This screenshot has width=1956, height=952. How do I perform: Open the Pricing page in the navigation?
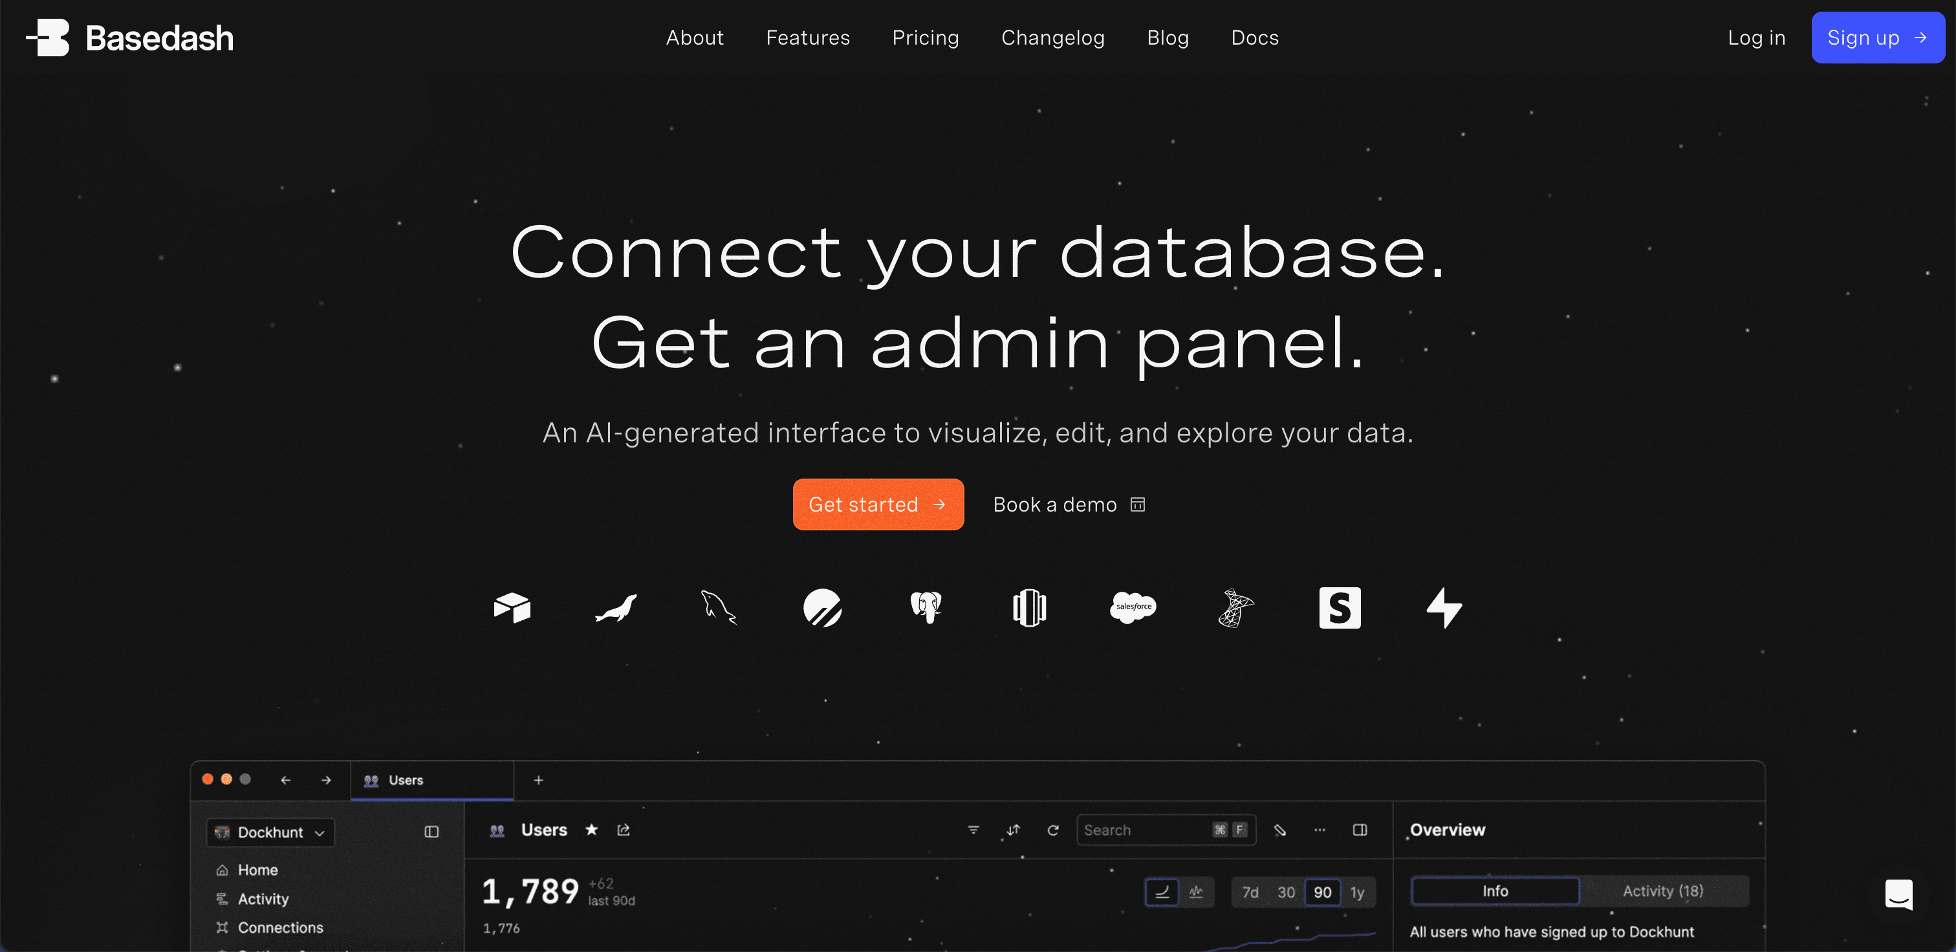(926, 38)
